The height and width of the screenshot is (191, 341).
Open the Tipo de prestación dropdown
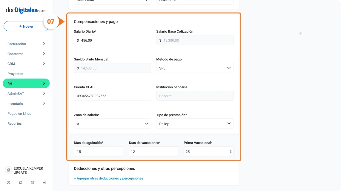(195, 123)
